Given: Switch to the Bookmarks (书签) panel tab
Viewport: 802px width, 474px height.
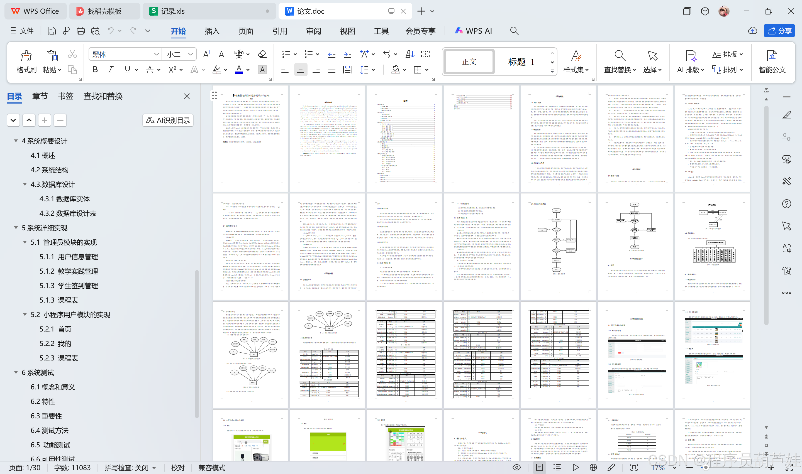Looking at the screenshot, I should [65, 96].
